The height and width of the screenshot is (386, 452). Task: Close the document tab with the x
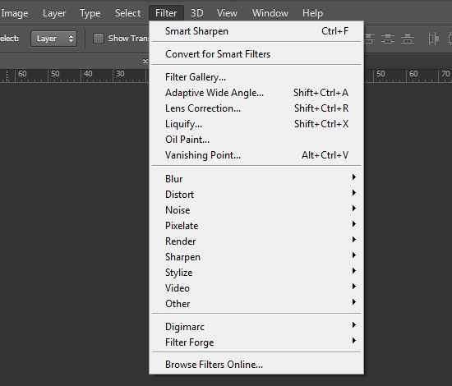145,61
